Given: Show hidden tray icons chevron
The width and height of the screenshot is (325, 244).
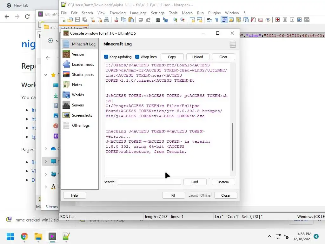Looking at the screenshot, I should (269, 236).
